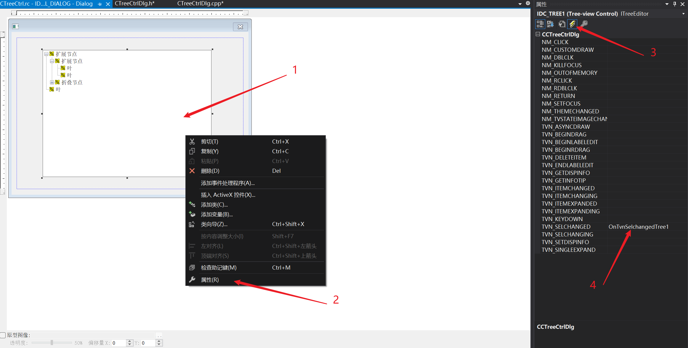This screenshot has height=348, width=688.
Task: Click the wrench Properties icon in the Properties toolbar
Action: pos(584,24)
